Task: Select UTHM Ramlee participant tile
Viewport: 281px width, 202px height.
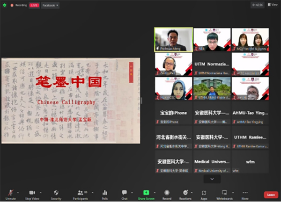Action: point(250,137)
